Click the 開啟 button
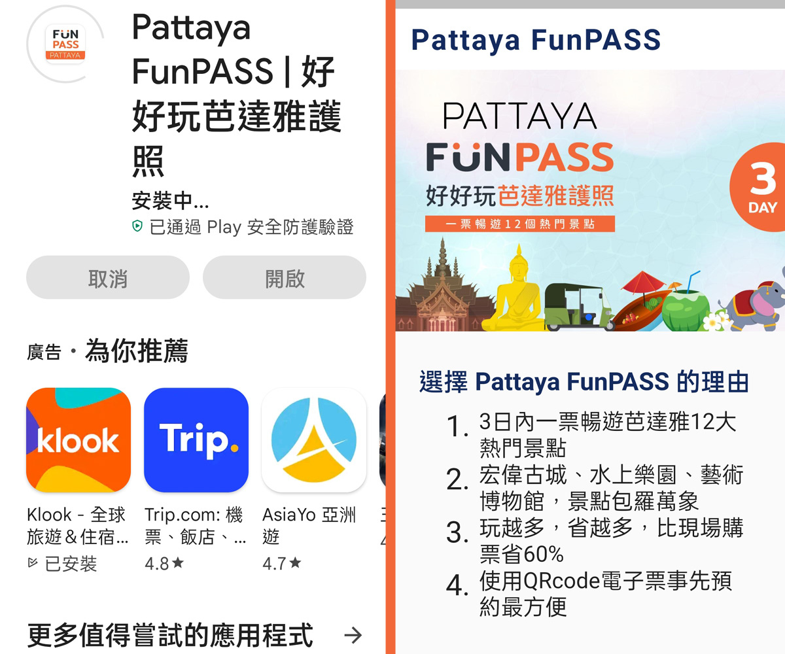The image size is (785, 654). coord(285,277)
